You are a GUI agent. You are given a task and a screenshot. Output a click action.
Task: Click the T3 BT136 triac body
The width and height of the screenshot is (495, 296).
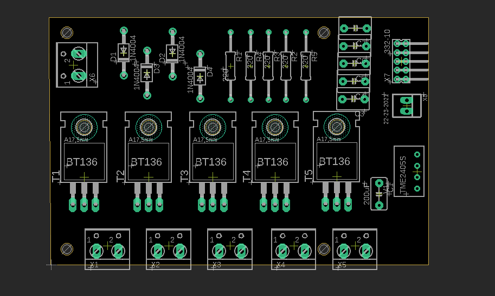click(213, 162)
